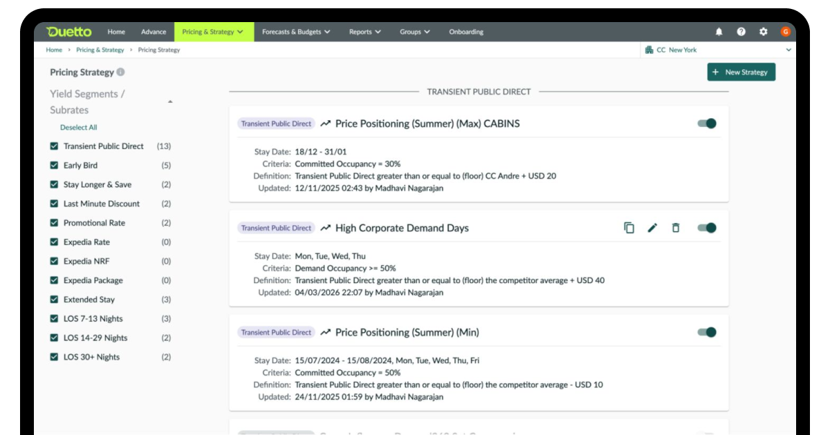
Task: Uncheck the Last Minute Discount checkbox
Action: pyautogui.click(x=54, y=204)
